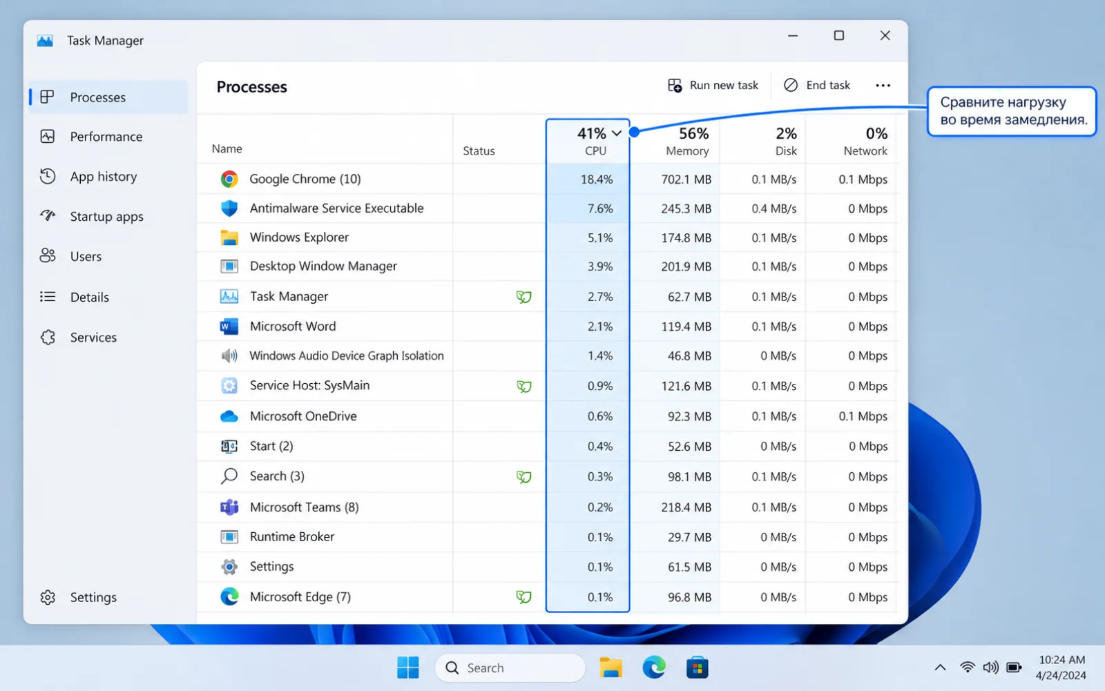
Task: Click the Microsoft Word process icon
Action: pyautogui.click(x=229, y=327)
